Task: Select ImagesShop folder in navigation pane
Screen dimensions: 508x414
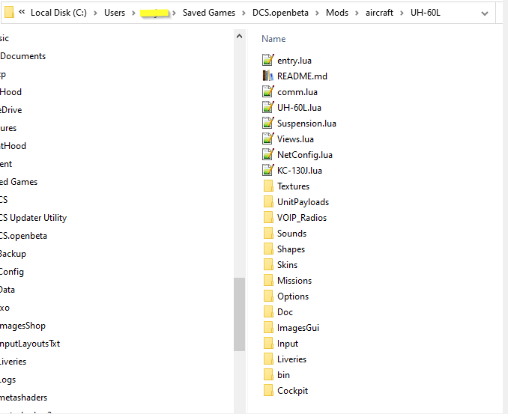Action: pyautogui.click(x=22, y=326)
